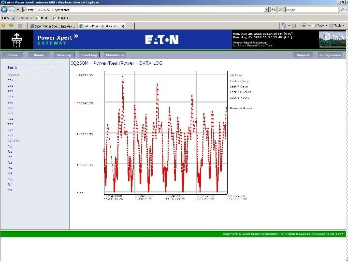Click the Refresh Graph link
This screenshot has width=348, height=261.
241,108
